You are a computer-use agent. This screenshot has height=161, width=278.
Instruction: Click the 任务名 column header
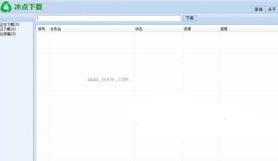91,29
